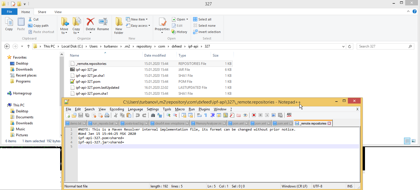Open Encoding menu in Notepad++
420x190 pixels.
coord(117,109)
